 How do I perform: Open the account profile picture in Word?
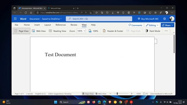pyautogui.click(x=172, y=19)
